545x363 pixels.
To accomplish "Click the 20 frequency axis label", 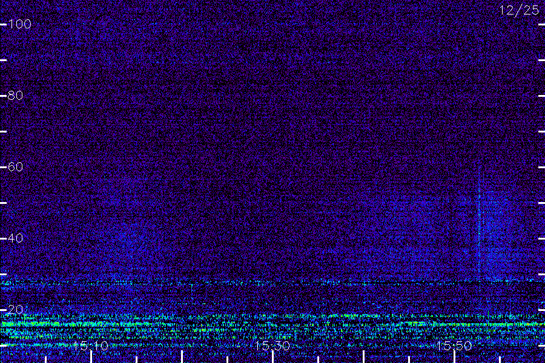I will (x=15, y=310).
